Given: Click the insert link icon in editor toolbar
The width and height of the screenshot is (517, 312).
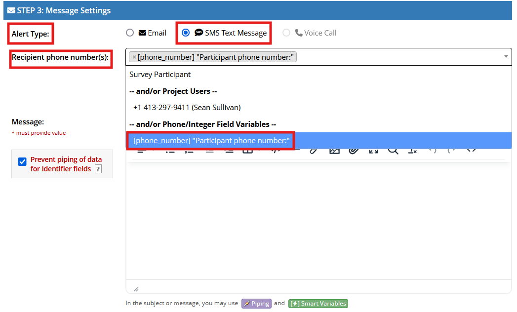Looking at the screenshot, I should coord(313,151).
